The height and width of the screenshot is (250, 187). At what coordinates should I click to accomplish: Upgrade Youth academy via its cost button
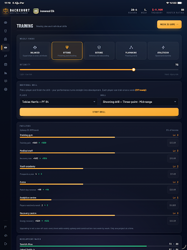tap(173, 174)
